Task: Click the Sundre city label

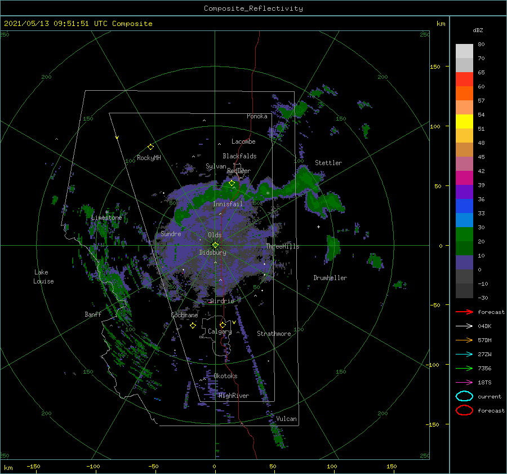Action: (x=171, y=233)
